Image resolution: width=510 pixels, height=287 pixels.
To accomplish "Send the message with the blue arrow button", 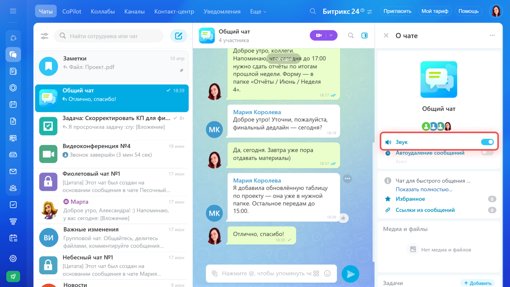I will coord(350,274).
